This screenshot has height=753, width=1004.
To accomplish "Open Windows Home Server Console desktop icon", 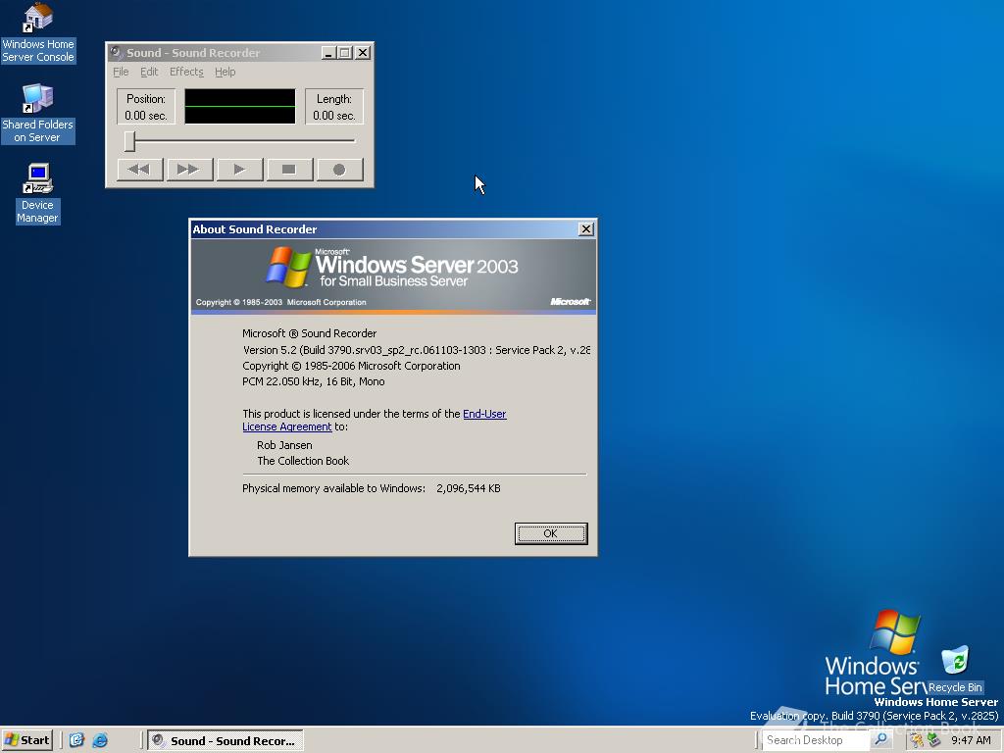I will (x=38, y=33).
